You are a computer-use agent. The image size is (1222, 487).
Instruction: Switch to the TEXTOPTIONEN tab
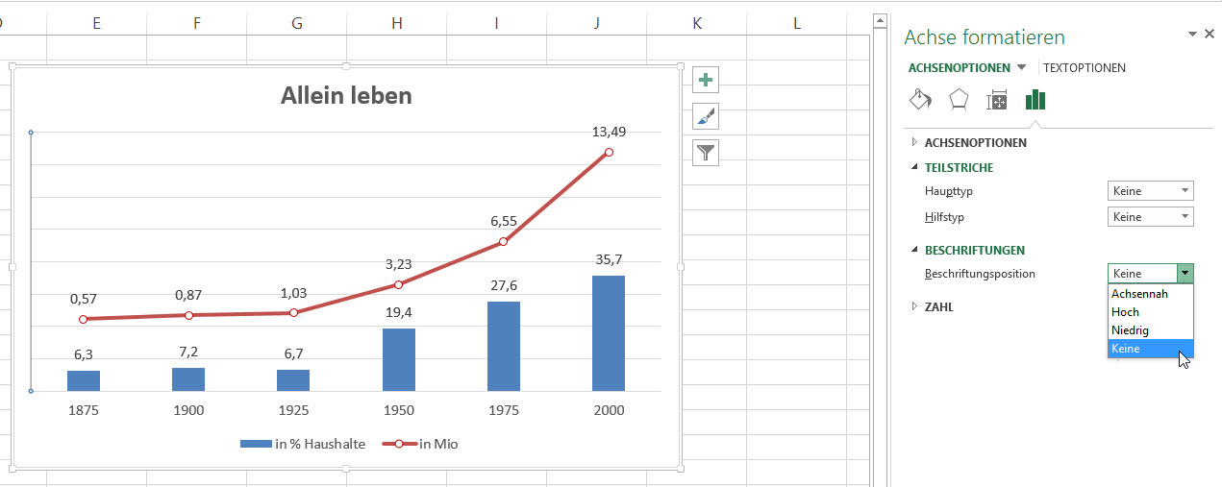[x=1084, y=68]
